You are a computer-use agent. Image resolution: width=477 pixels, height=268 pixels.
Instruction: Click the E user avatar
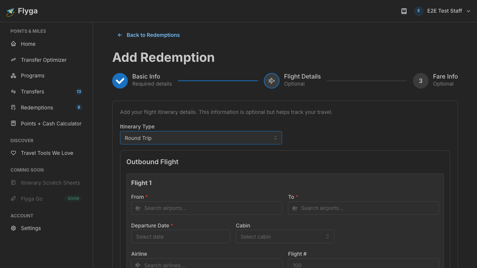(418, 11)
